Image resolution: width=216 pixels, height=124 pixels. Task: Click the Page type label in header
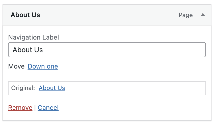[185, 15]
